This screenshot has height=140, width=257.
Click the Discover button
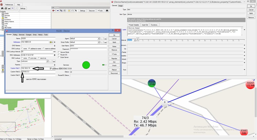coord(91,11)
